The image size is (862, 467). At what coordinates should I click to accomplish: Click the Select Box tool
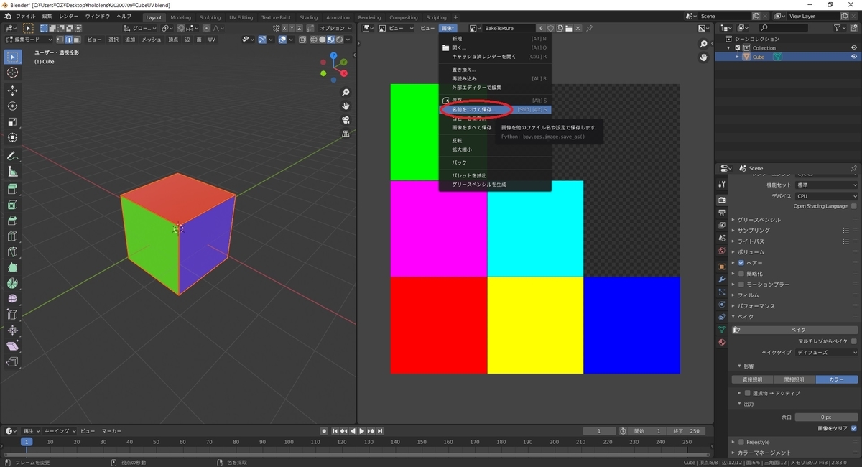tap(12, 57)
